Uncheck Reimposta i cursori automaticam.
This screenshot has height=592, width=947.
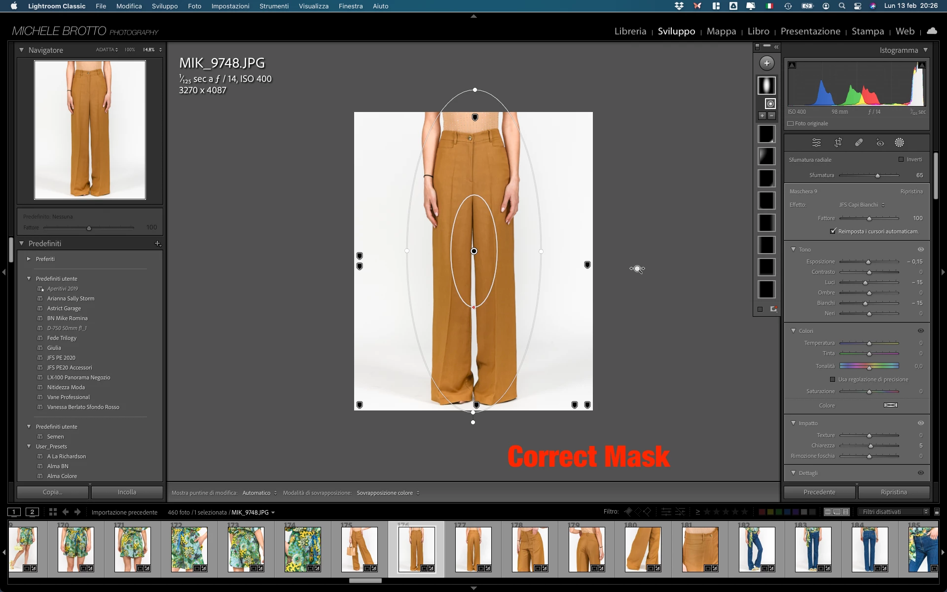(x=833, y=231)
